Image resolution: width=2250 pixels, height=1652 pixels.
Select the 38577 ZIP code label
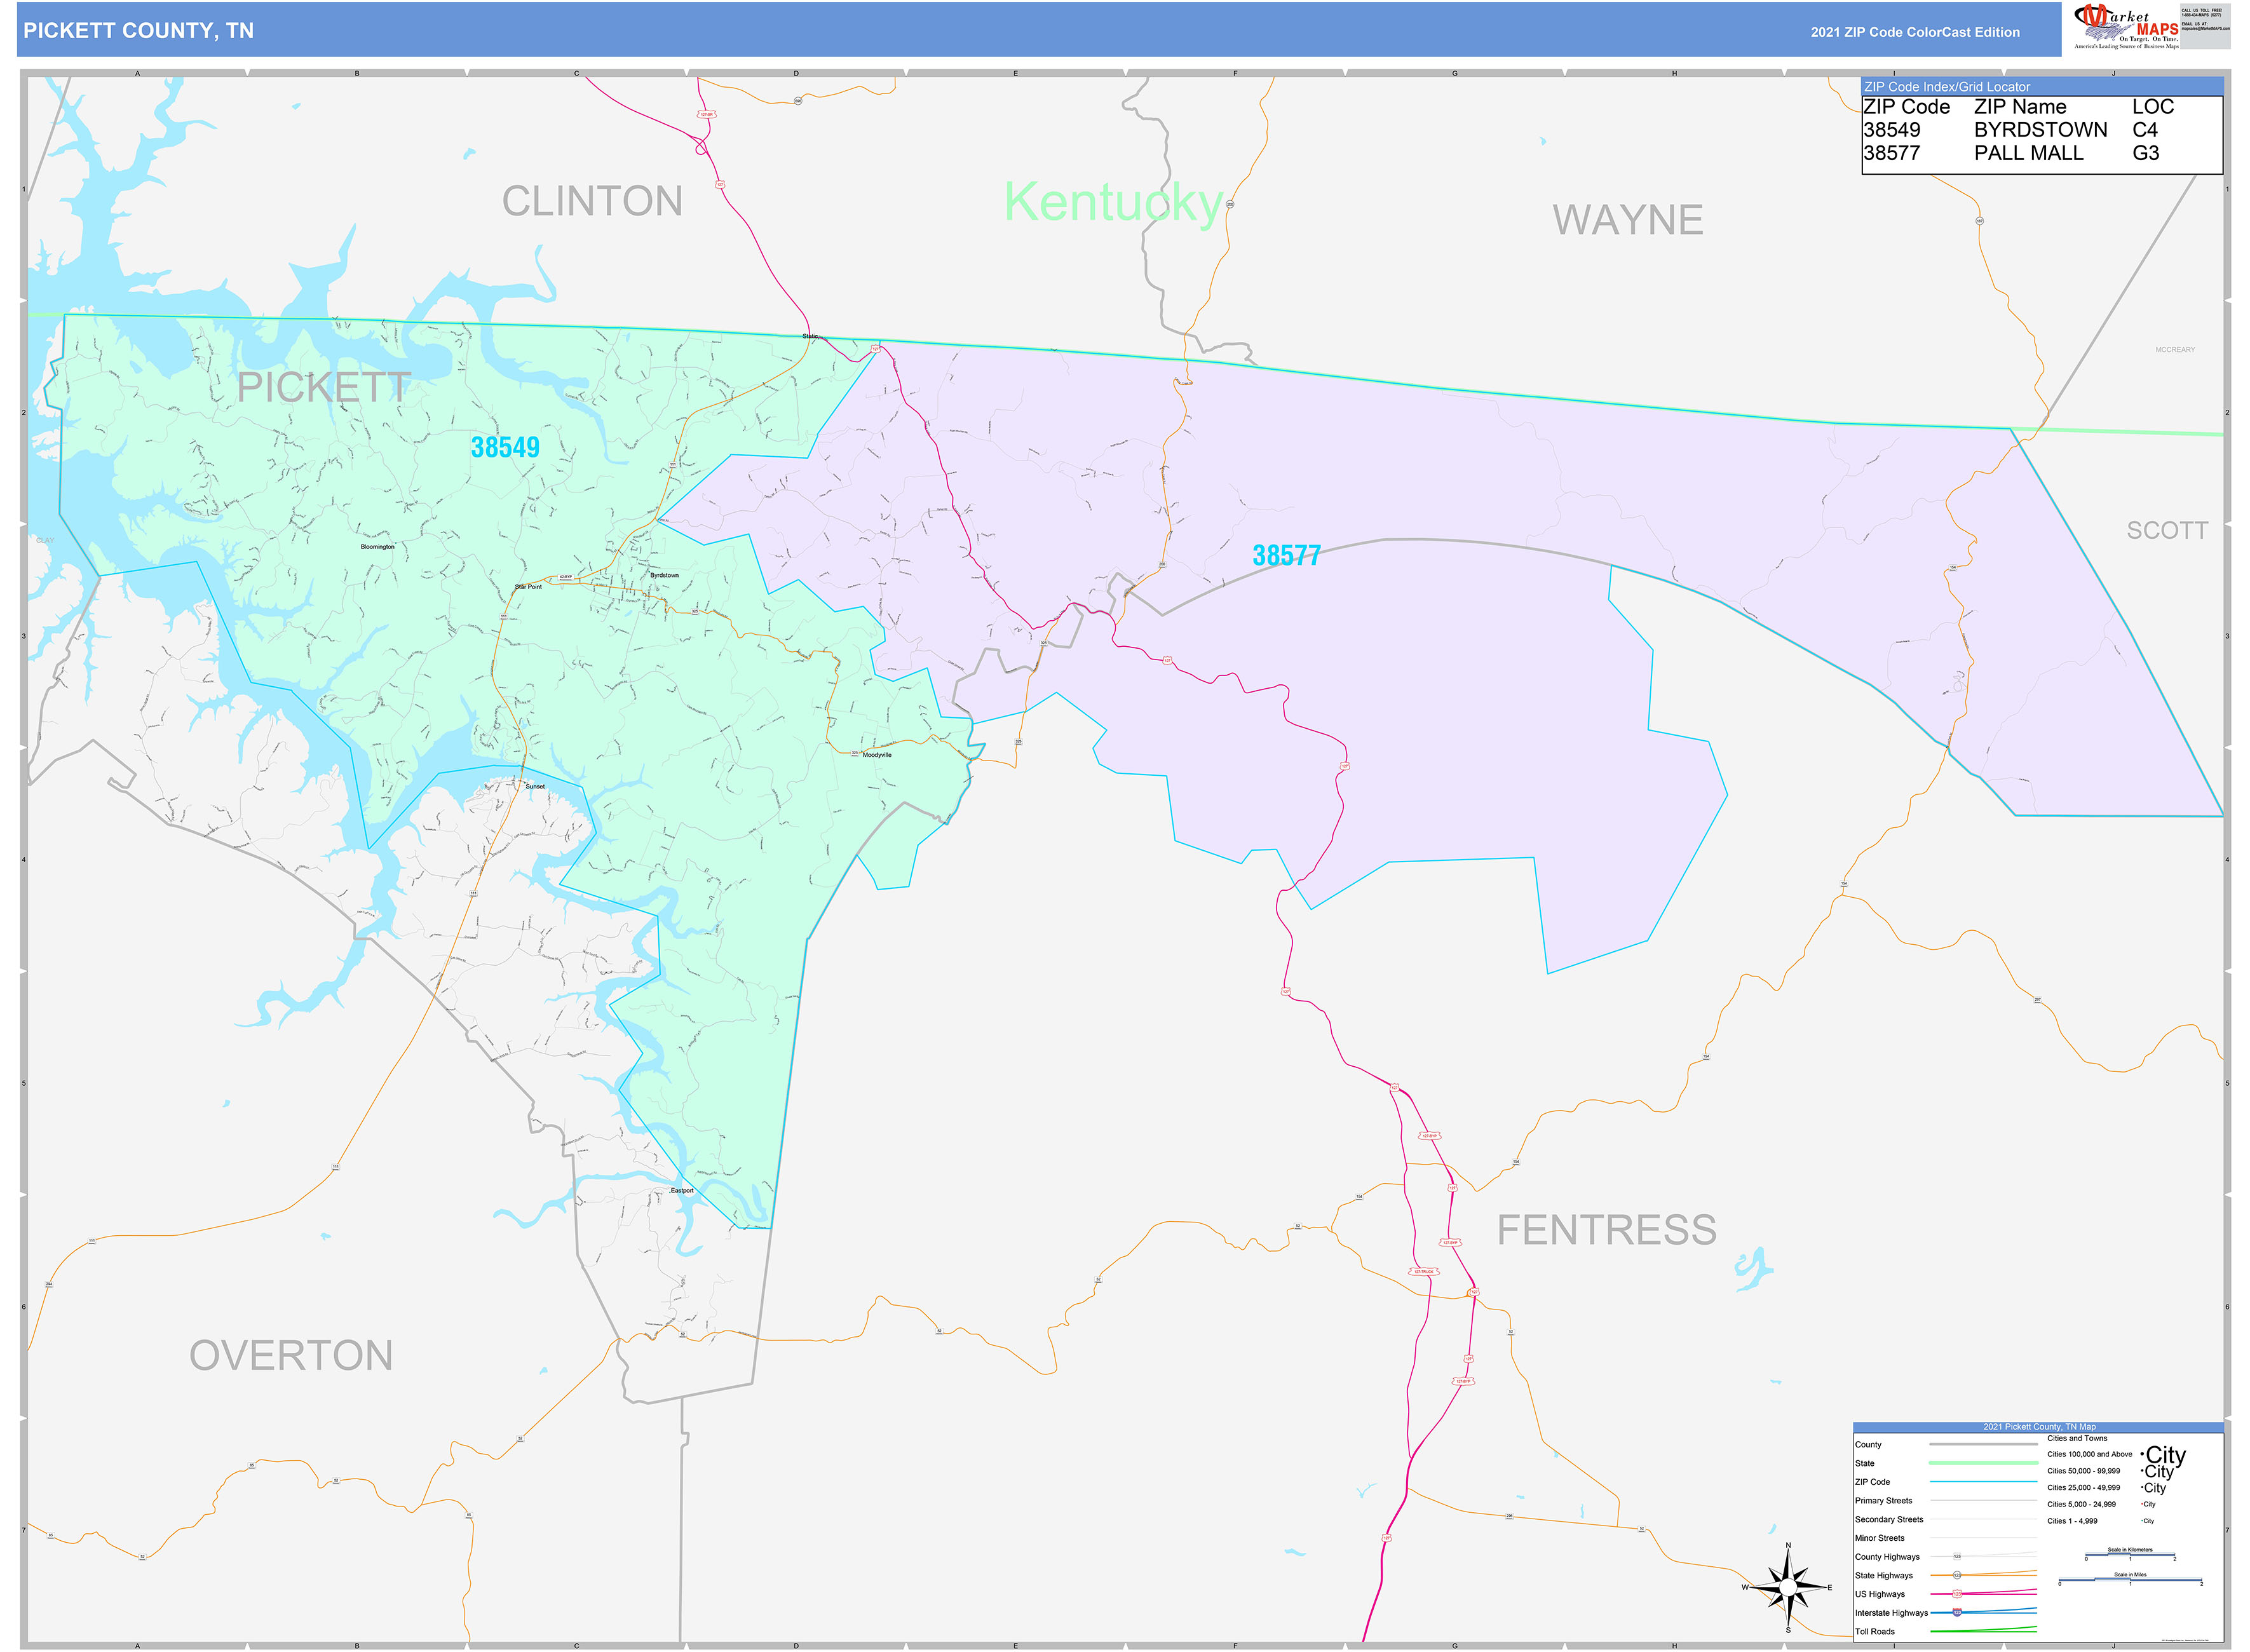1286,556
